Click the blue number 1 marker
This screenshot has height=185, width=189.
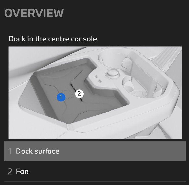coord(61,97)
